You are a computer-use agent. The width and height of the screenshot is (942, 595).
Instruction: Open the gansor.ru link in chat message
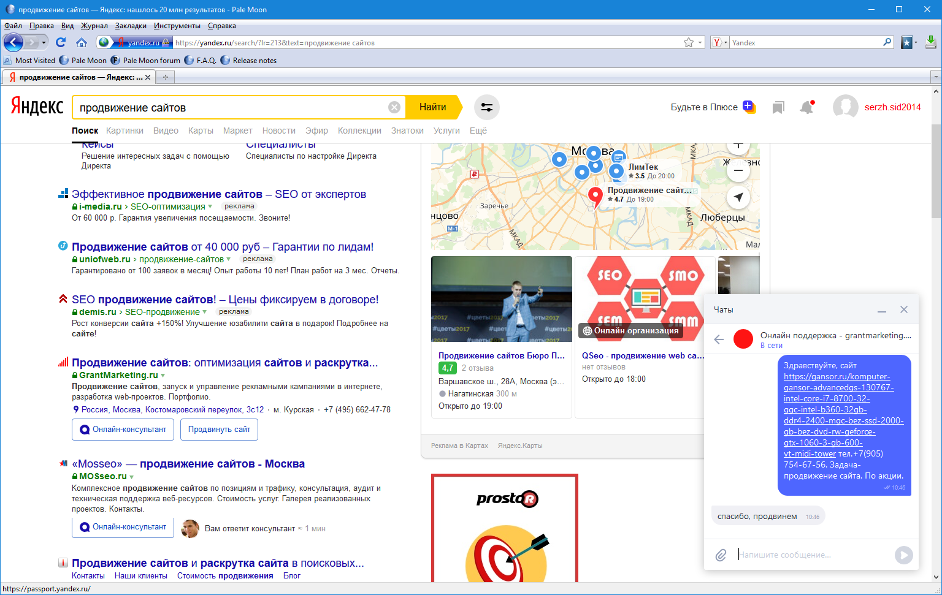843,415
